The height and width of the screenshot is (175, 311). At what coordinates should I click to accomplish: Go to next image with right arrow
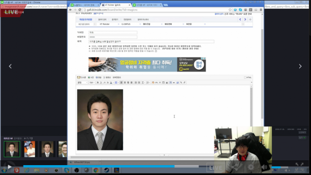300,66
